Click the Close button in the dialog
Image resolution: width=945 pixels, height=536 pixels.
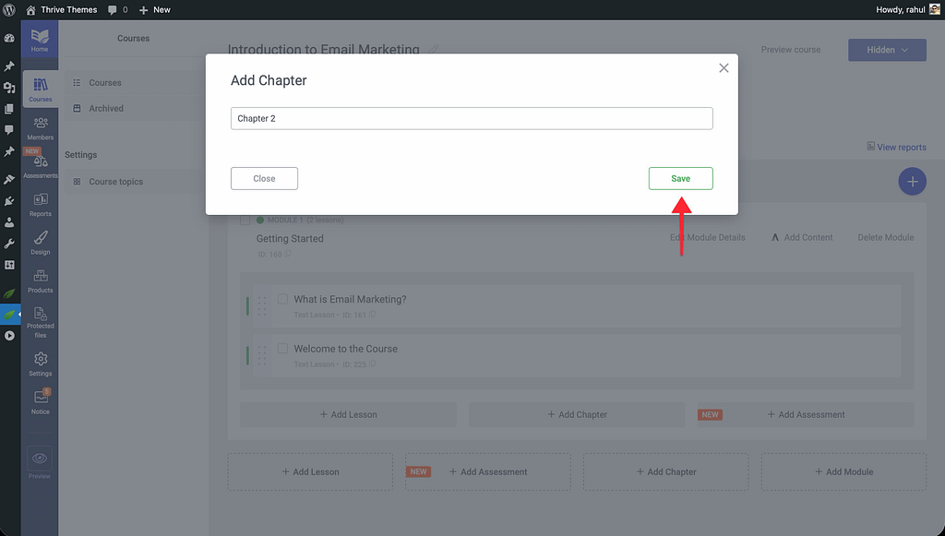point(264,178)
